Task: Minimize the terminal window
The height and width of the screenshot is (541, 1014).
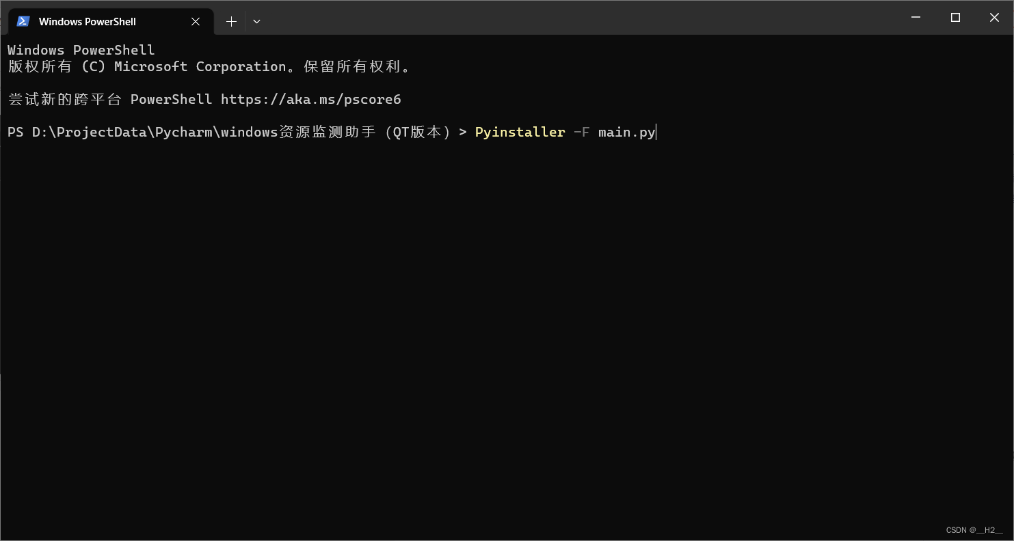Action: (x=916, y=17)
